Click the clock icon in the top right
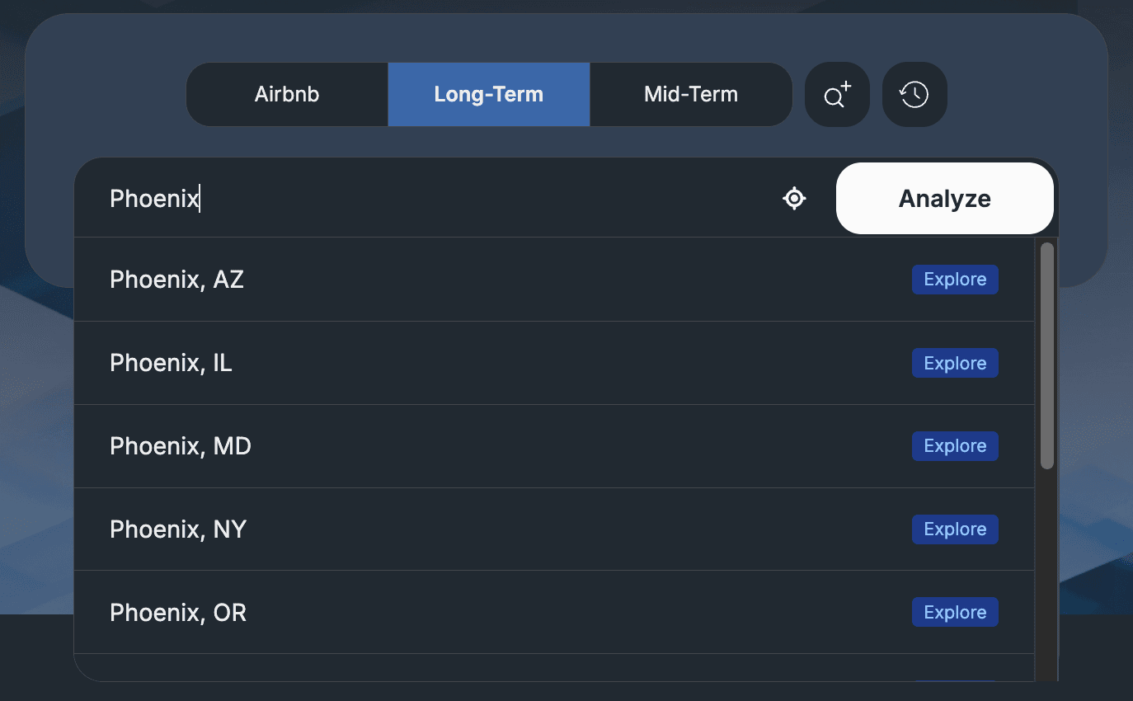This screenshot has width=1133, height=701. [914, 94]
